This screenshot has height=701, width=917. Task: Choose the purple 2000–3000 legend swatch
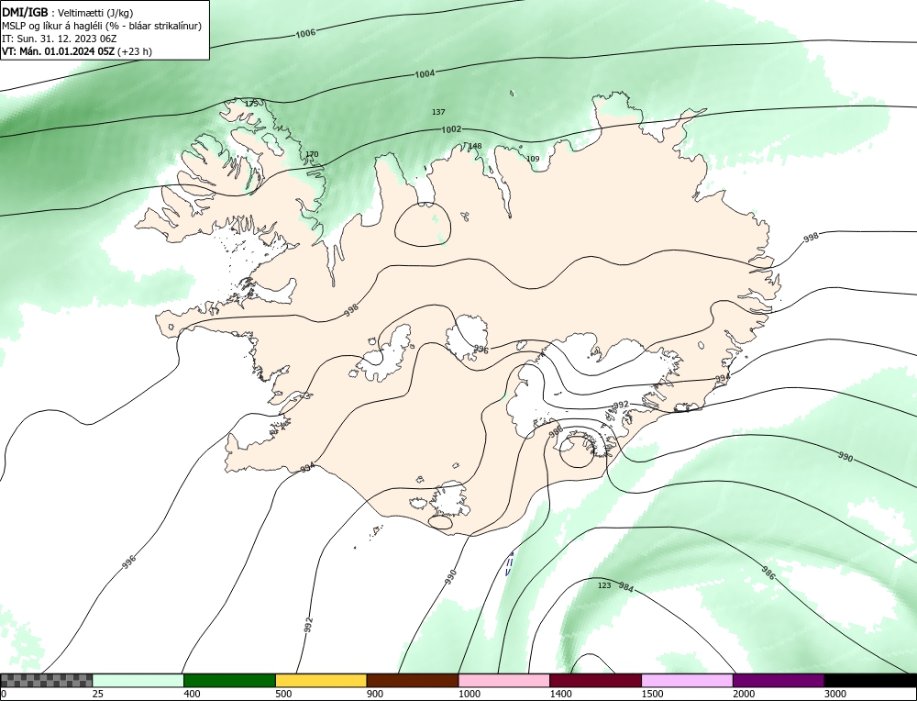tap(779, 681)
